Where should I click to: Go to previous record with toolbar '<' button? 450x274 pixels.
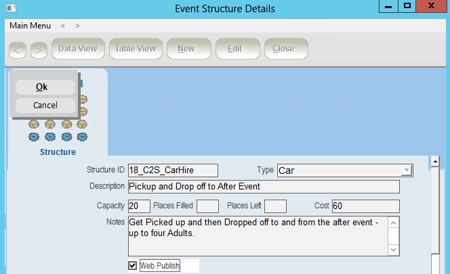18,51
